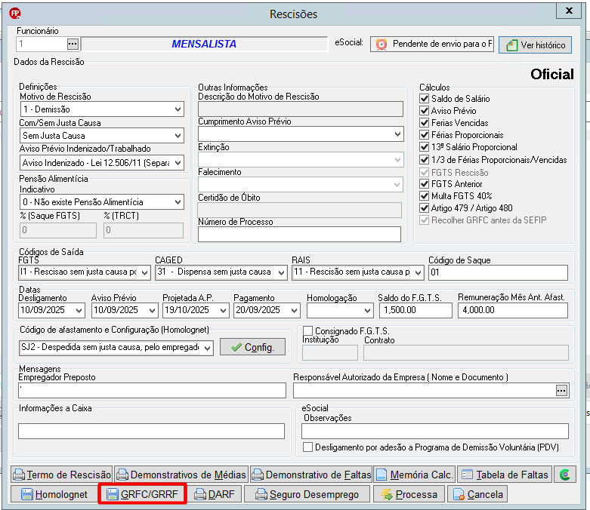Open Projetada A.P. date picker
The width and height of the screenshot is (590, 510).
(x=223, y=310)
